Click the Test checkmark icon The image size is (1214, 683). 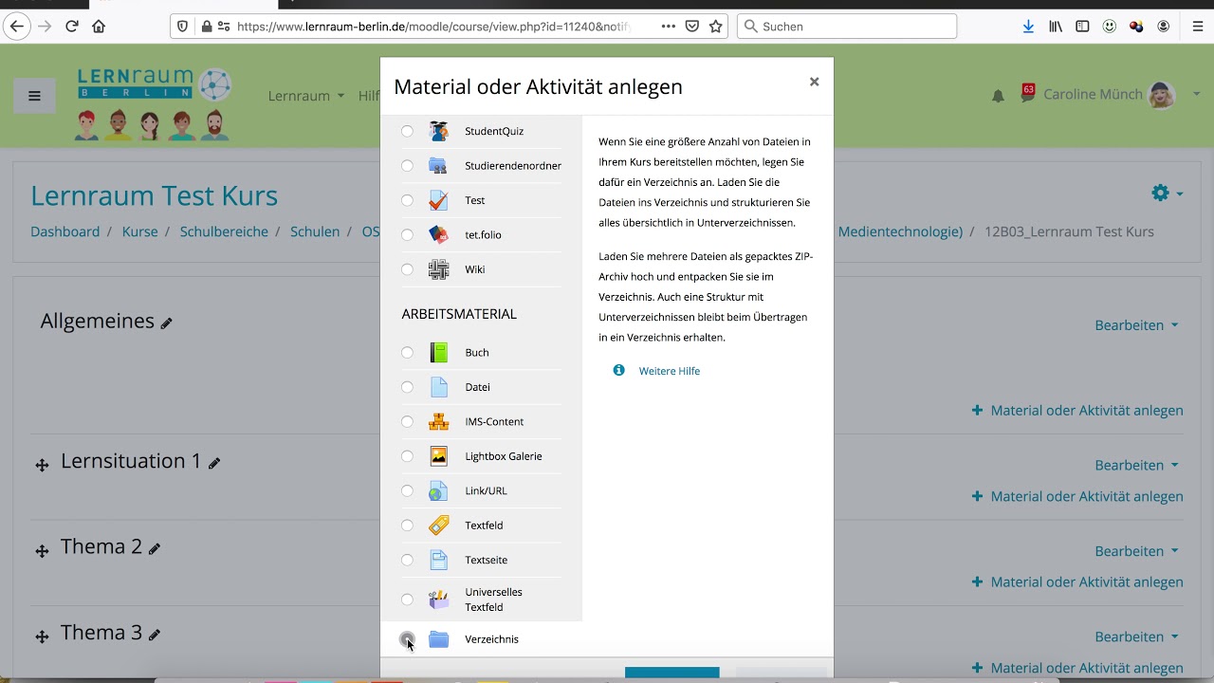pos(438,200)
